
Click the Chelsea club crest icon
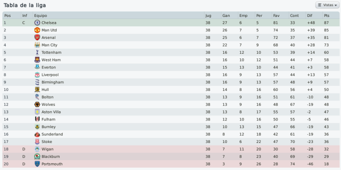(37, 22)
